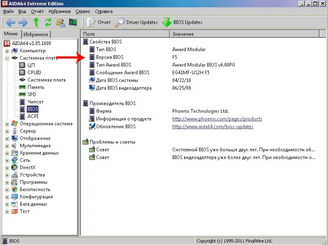Switch to the Избранное tab

coord(36,34)
